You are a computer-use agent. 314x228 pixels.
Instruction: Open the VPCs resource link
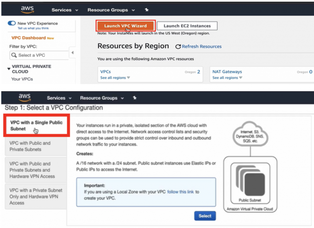tap(105, 72)
